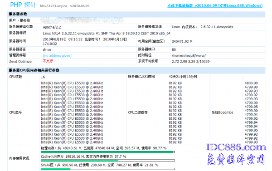Select the bbs.51231.org.ru header text
Screen dimensions: 272x171
53,6
